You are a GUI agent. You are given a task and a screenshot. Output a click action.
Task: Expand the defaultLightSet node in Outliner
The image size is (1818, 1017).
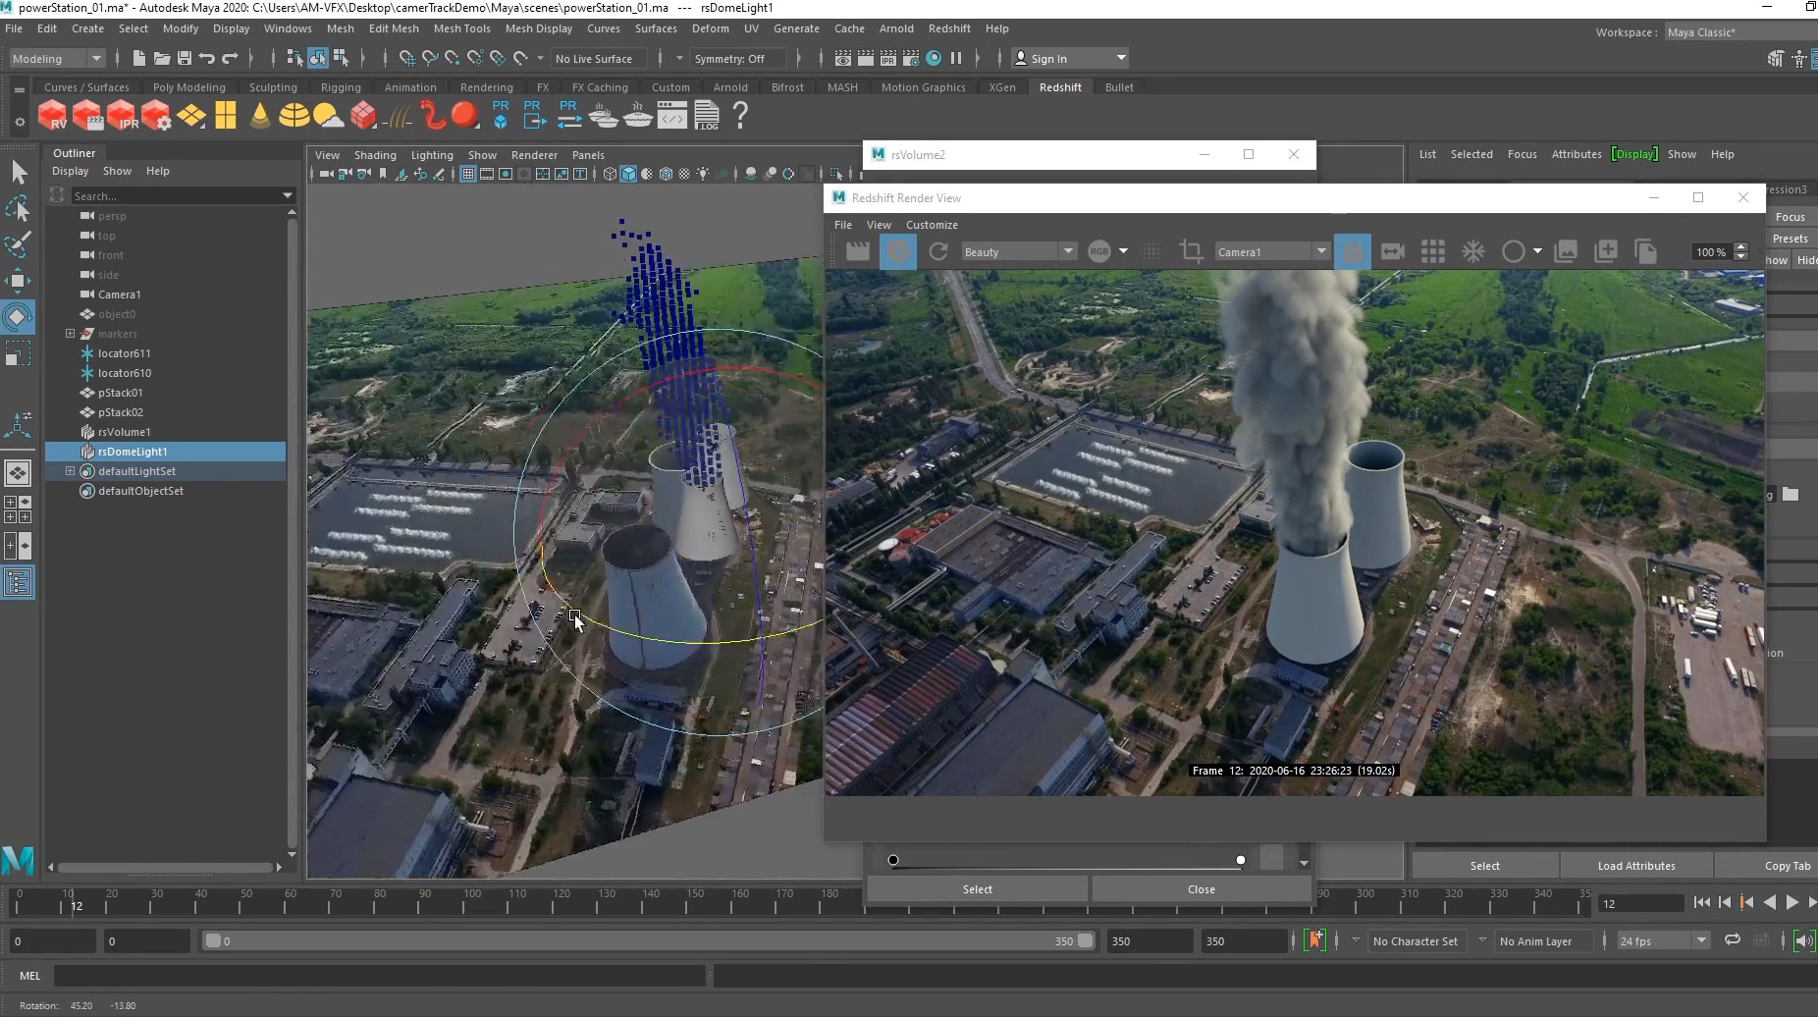coord(70,471)
